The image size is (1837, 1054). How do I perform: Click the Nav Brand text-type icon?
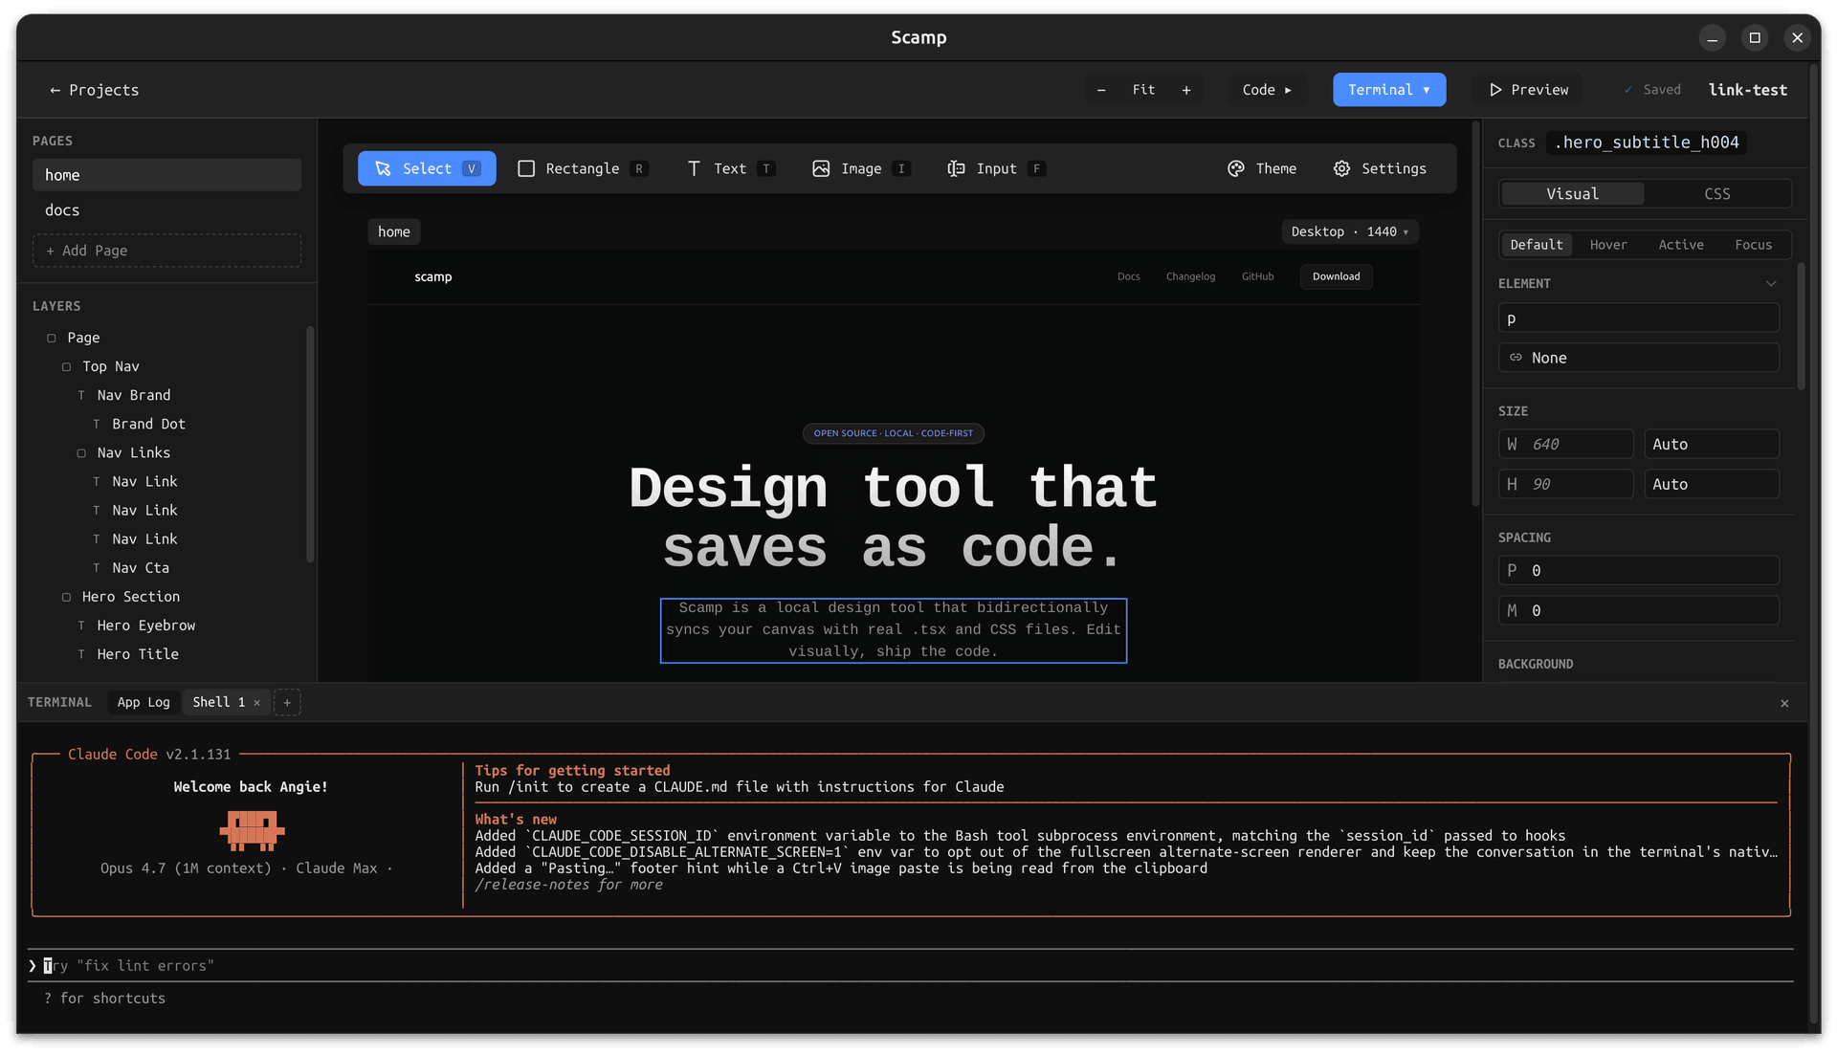click(x=81, y=395)
